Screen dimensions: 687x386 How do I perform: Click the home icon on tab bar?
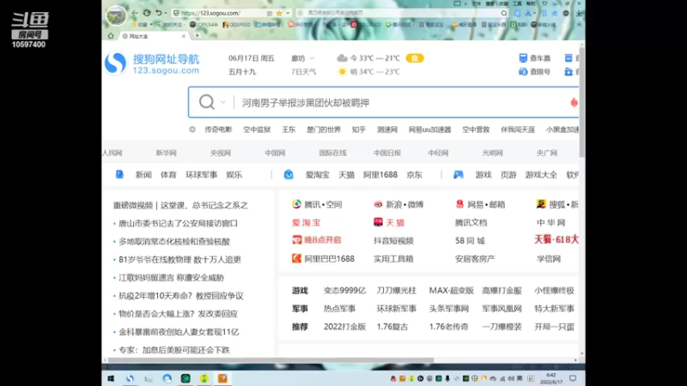coord(111,36)
